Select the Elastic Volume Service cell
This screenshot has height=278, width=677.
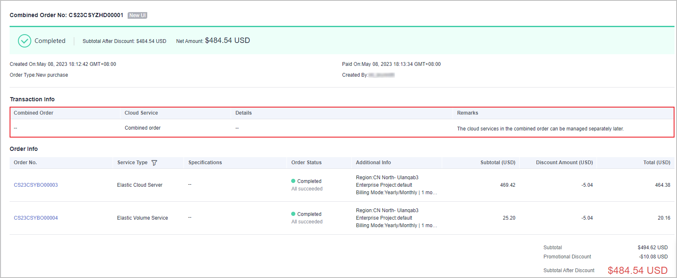(x=143, y=218)
